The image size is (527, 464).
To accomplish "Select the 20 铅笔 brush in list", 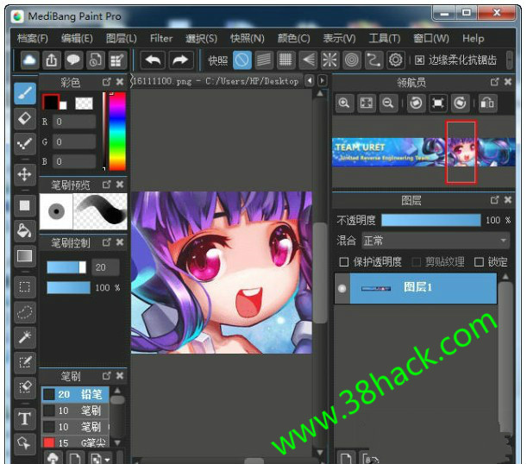I will coord(75,394).
